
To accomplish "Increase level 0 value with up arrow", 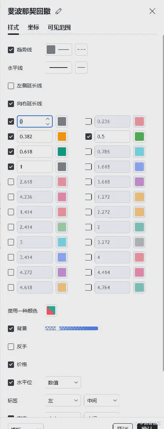I will [48, 119].
